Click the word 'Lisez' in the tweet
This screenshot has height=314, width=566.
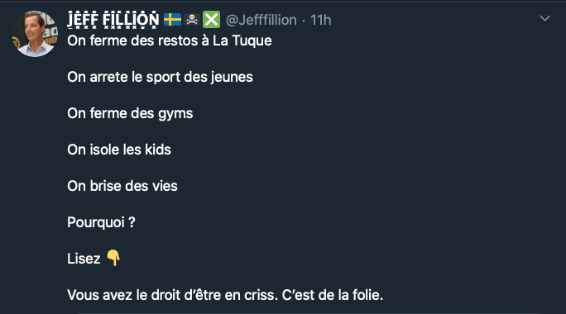click(84, 259)
